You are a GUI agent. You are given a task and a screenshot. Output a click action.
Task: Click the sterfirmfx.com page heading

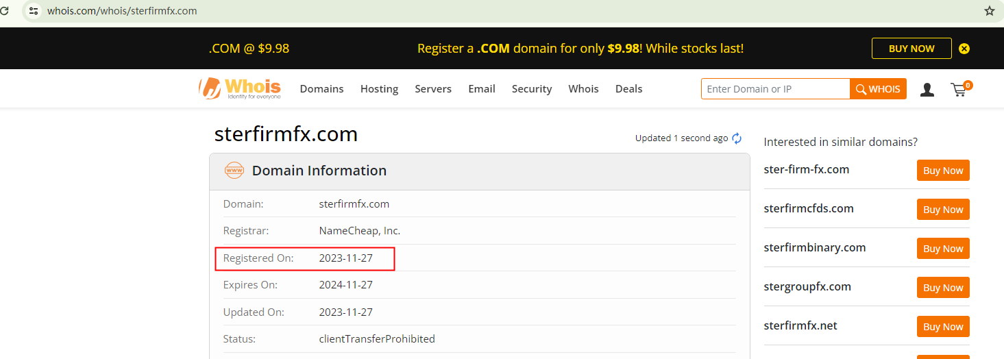point(286,134)
